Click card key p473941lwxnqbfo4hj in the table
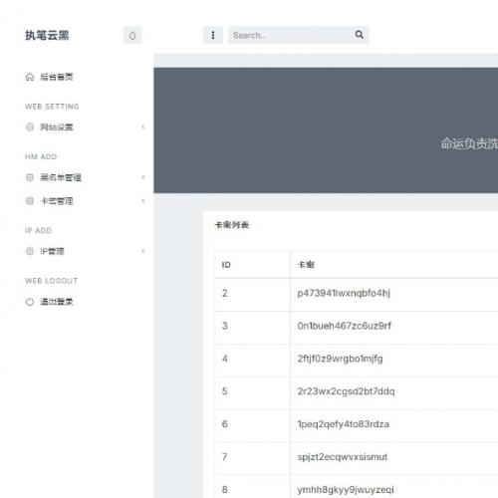Image resolution: width=498 pixels, height=498 pixels. click(344, 294)
